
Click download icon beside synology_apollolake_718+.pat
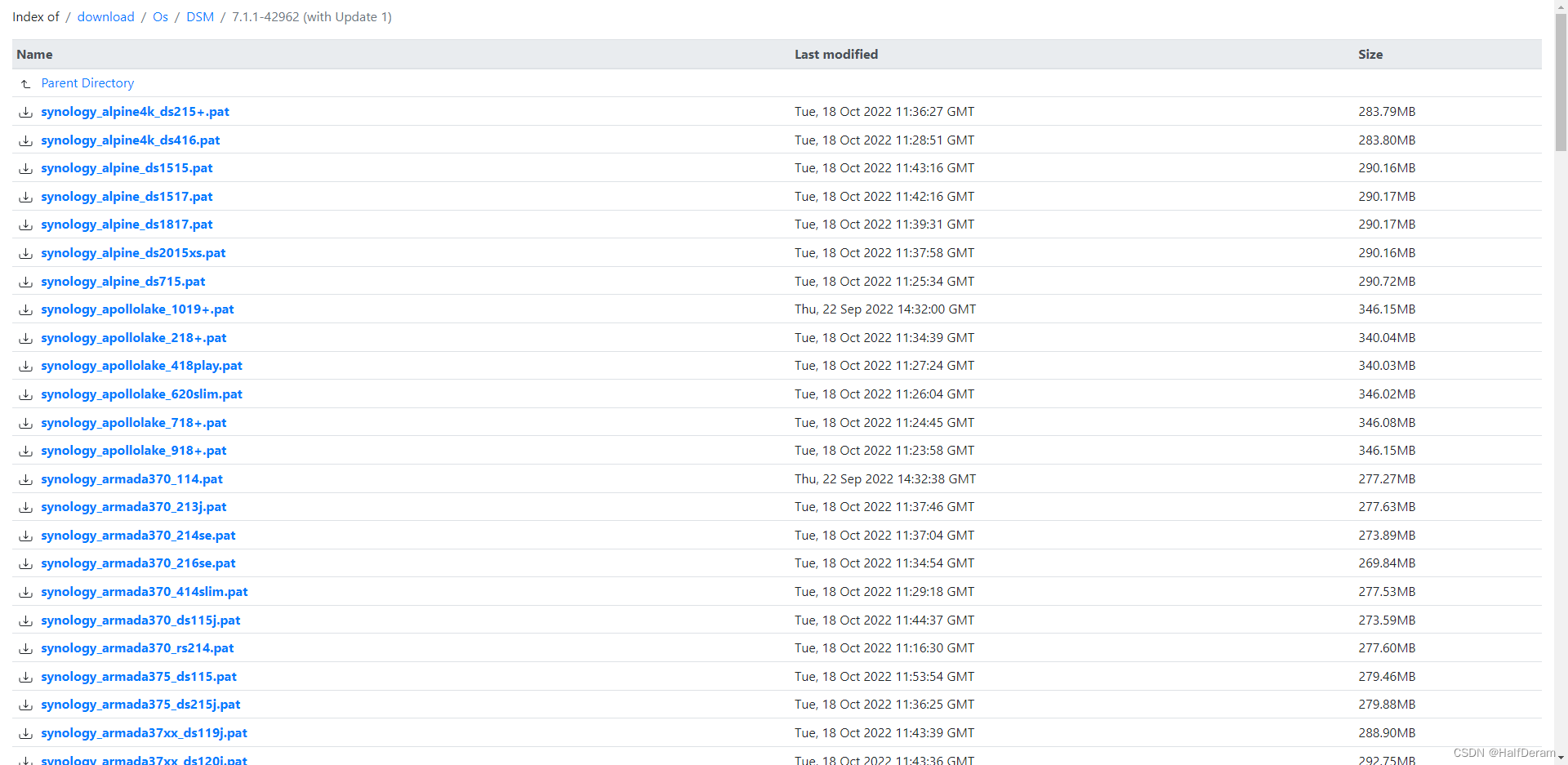click(26, 423)
